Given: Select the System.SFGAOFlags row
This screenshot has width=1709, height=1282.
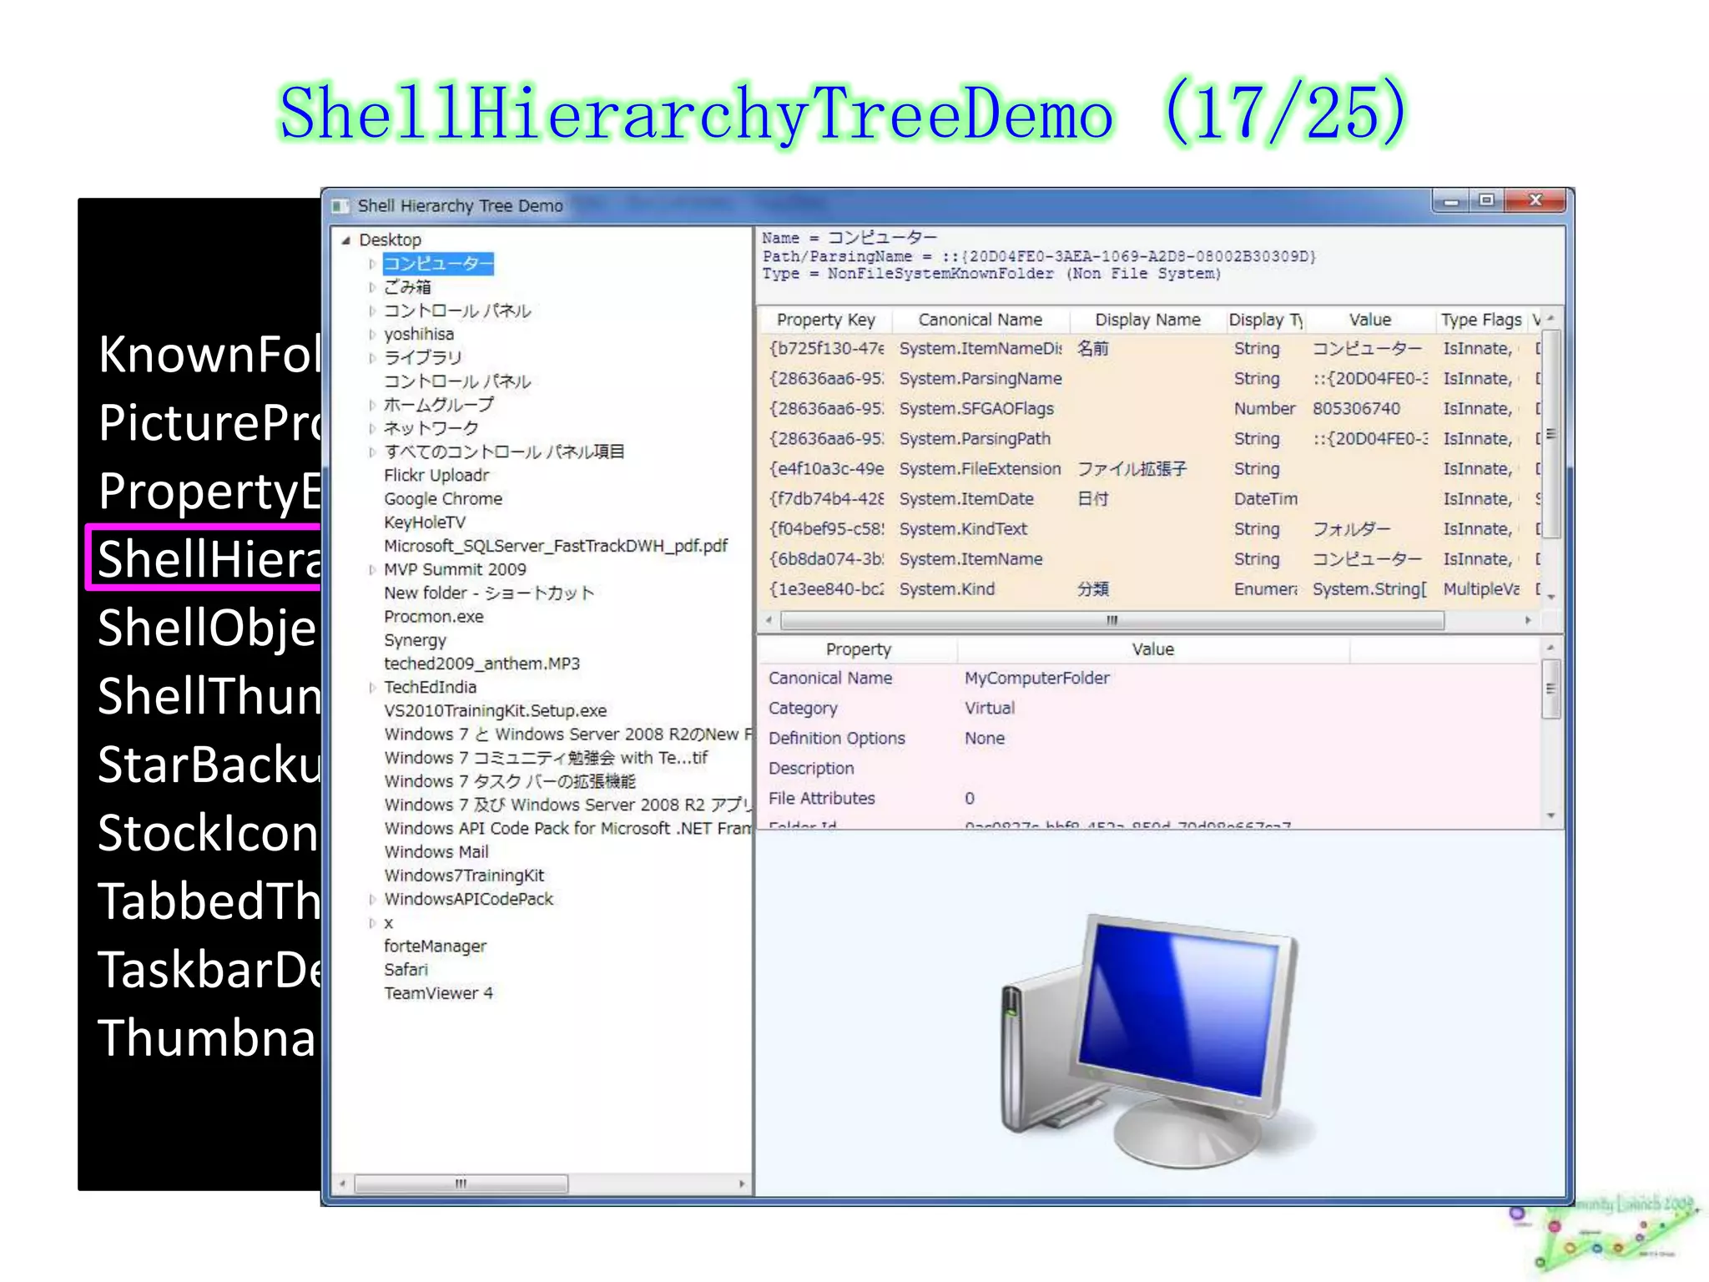Looking at the screenshot, I should click(x=1151, y=409).
